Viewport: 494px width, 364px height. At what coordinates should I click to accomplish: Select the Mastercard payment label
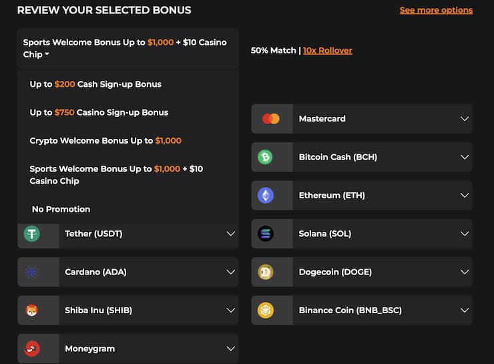click(322, 119)
